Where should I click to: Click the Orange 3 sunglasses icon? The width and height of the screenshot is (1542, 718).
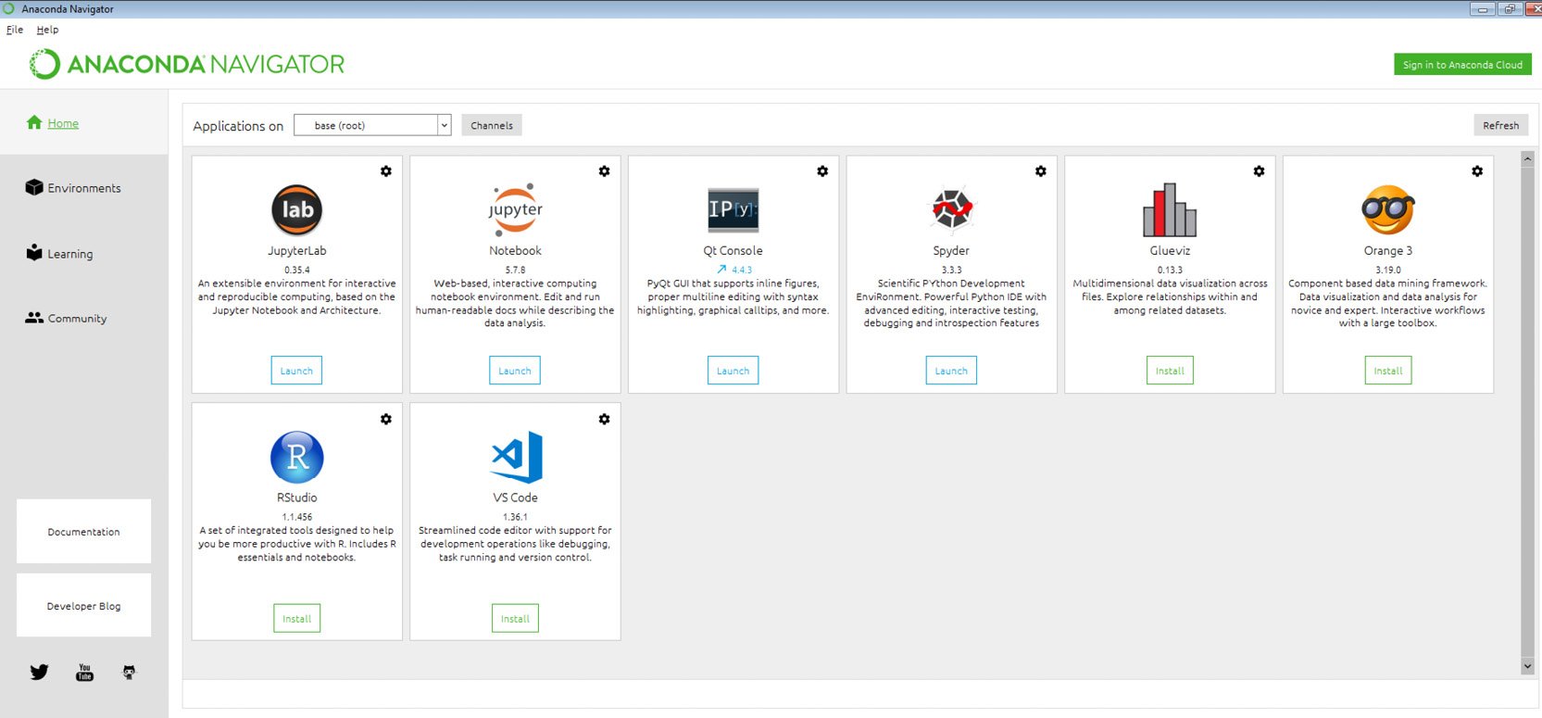click(1388, 210)
